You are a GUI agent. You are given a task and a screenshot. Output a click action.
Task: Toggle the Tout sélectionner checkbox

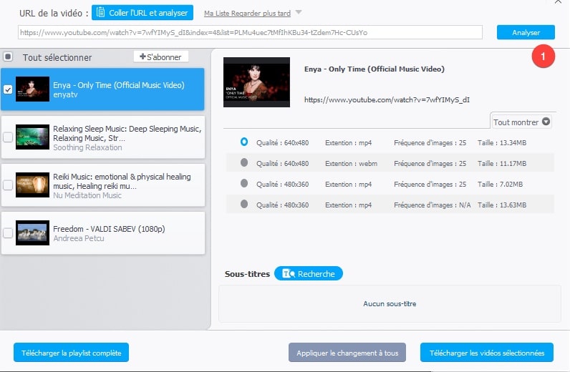8,57
